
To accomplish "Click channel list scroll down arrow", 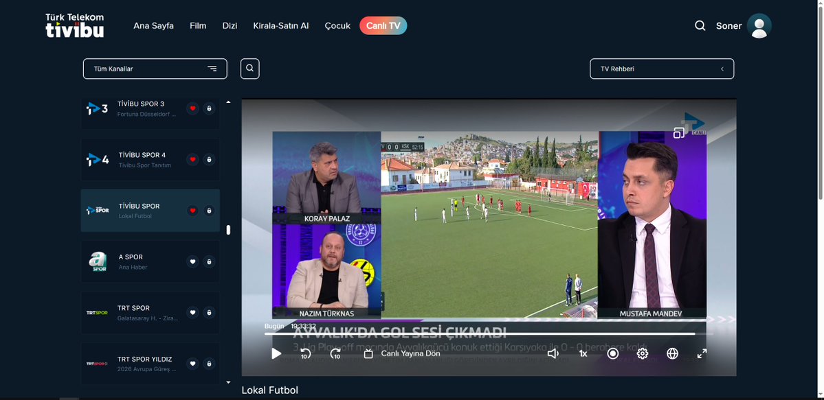I will pos(228,383).
